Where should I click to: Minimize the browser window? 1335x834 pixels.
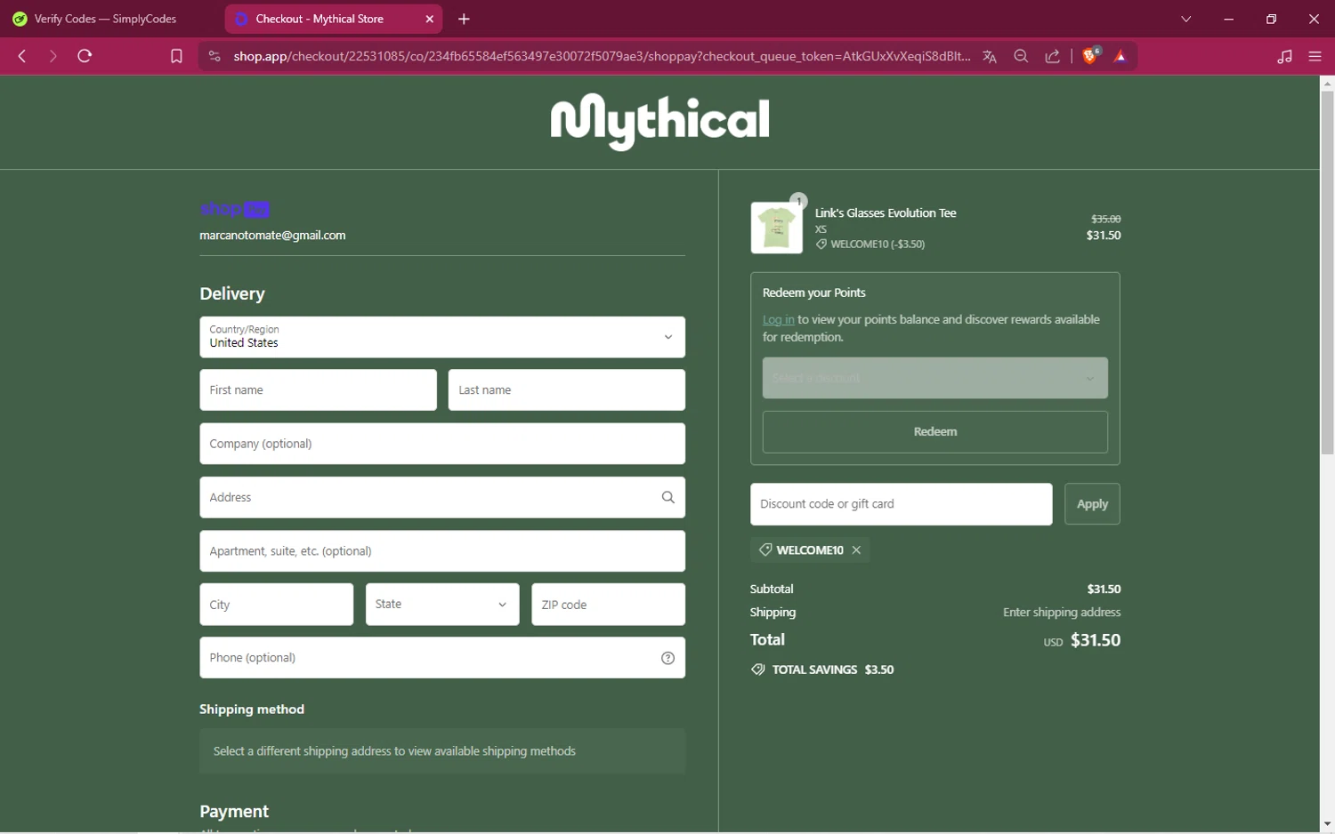1228,19
